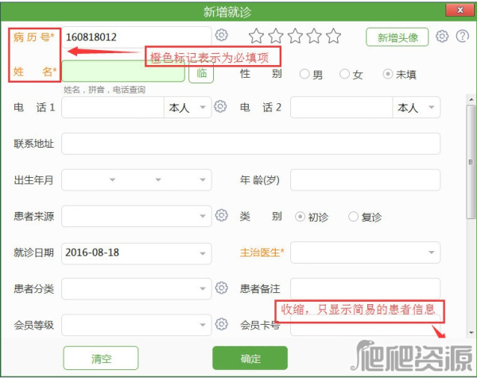Image resolution: width=477 pixels, height=378 pixels.
Task: Open the help question mark icon
Action: (x=460, y=37)
